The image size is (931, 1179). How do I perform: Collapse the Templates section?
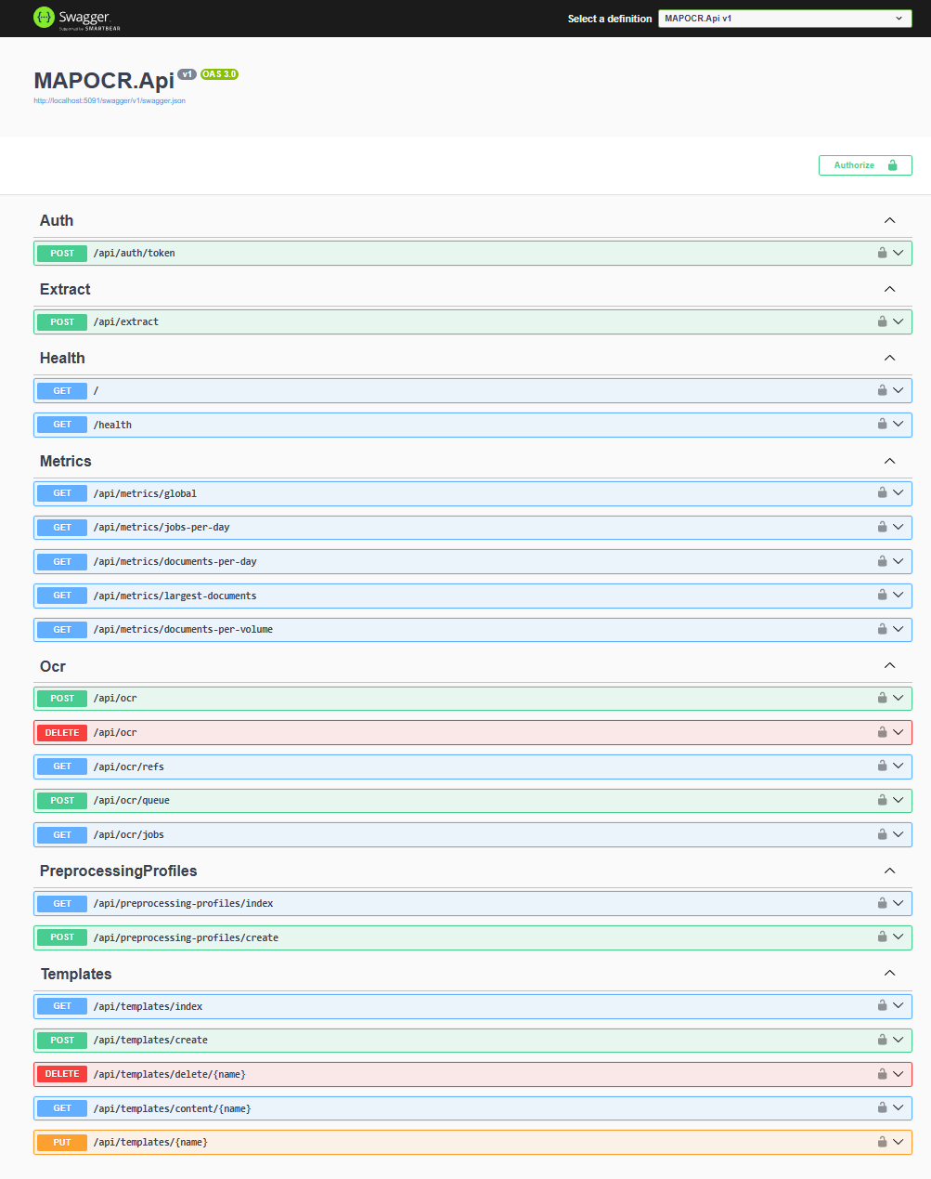tap(889, 973)
